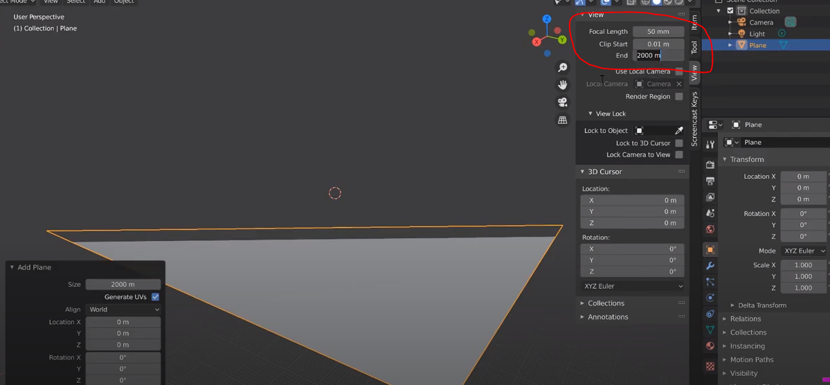
Task: Open the Texture properties checker icon
Action: point(710,366)
